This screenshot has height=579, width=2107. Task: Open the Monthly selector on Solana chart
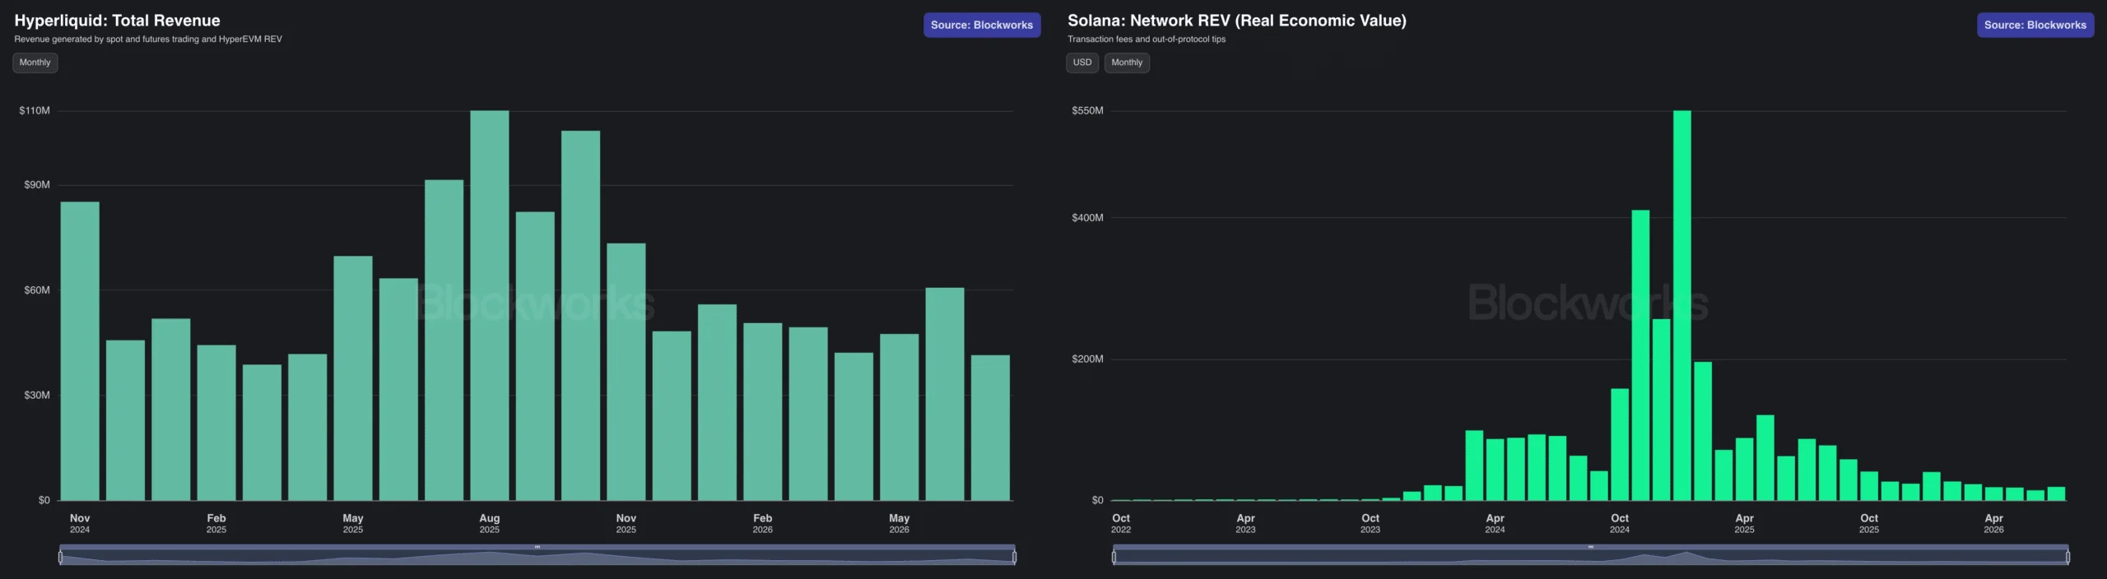[1127, 63]
